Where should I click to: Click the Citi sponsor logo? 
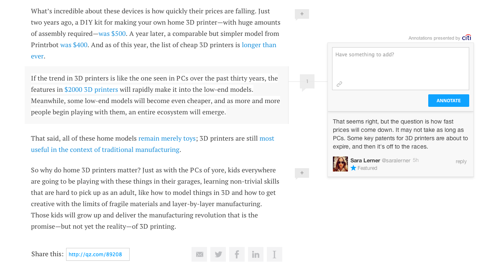pyautogui.click(x=466, y=38)
